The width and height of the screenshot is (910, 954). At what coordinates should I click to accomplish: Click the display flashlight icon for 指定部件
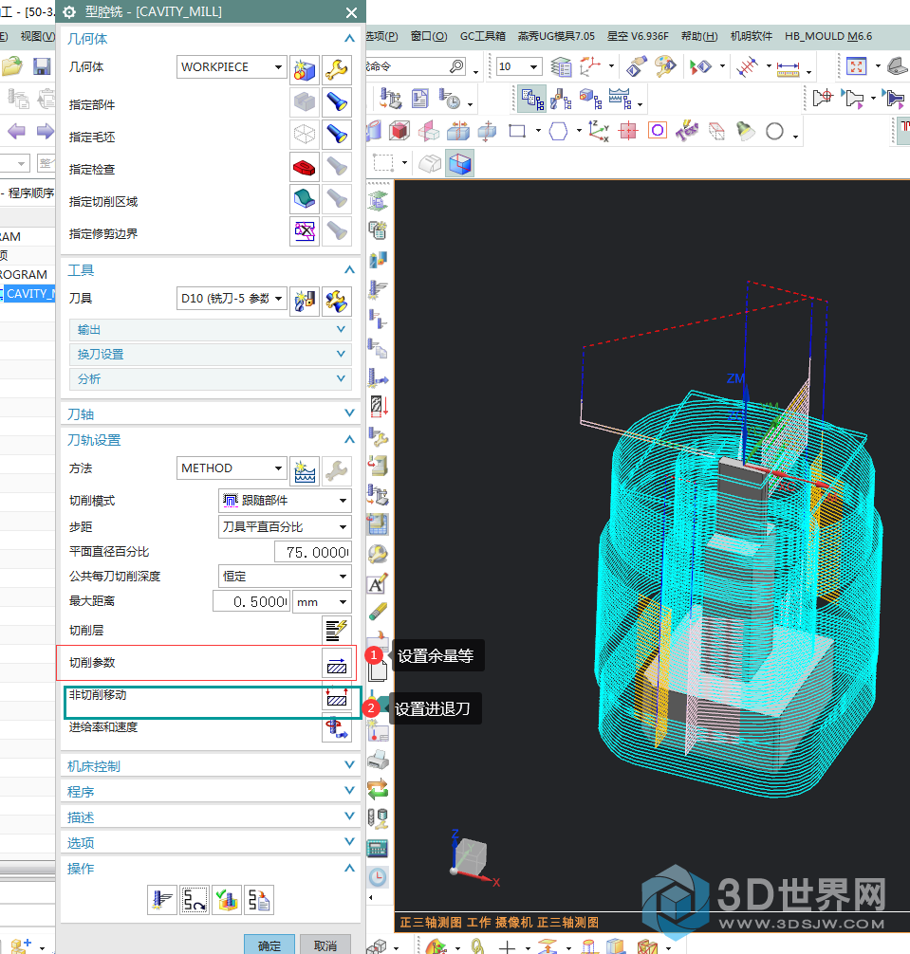click(x=337, y=102)
